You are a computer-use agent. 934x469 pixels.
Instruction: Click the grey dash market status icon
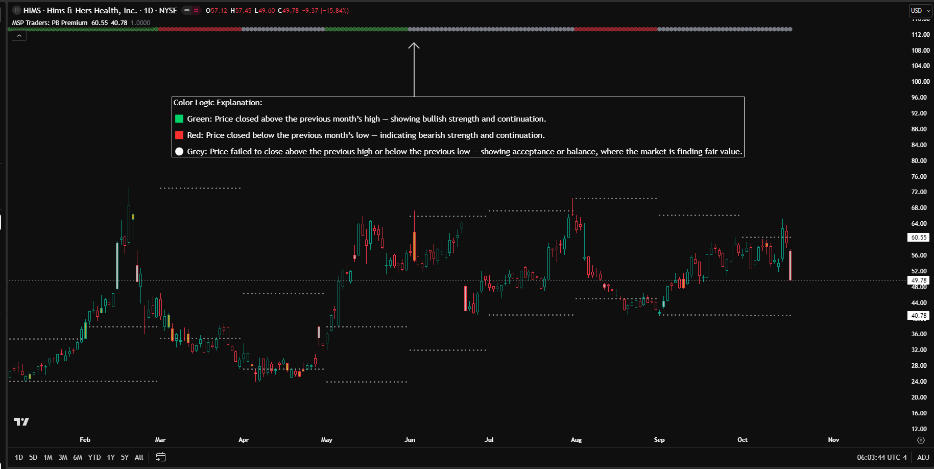187,10
